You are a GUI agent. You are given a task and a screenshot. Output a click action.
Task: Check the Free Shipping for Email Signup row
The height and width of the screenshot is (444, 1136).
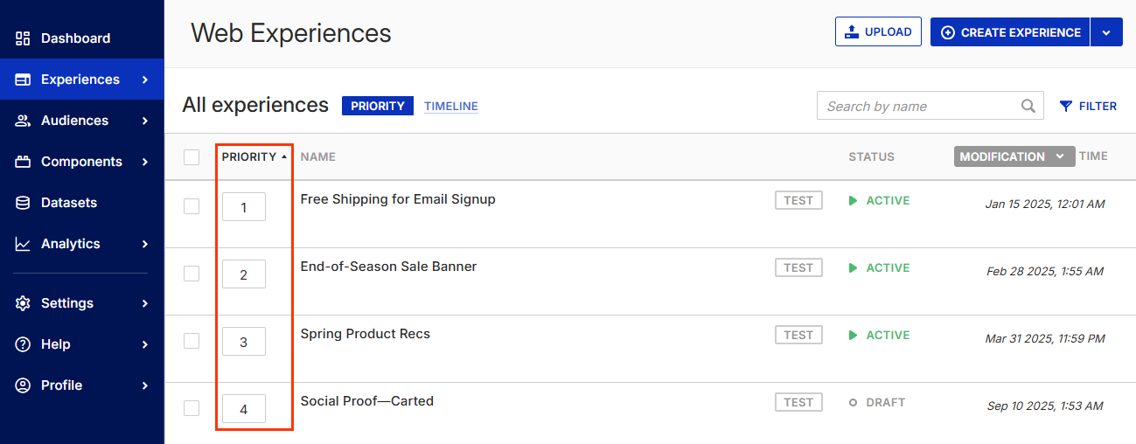pyautogui.click(x=192, y=206)
